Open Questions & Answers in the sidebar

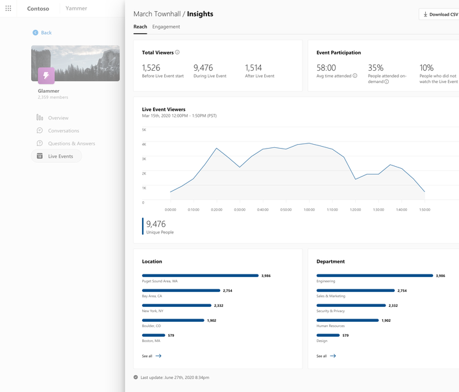66,143
